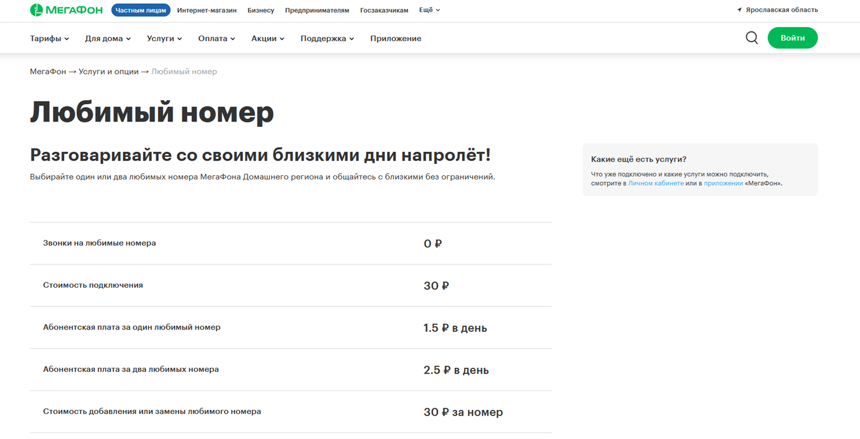Expand the Для дома menu
860x439 pixels.
coord(108,38)
